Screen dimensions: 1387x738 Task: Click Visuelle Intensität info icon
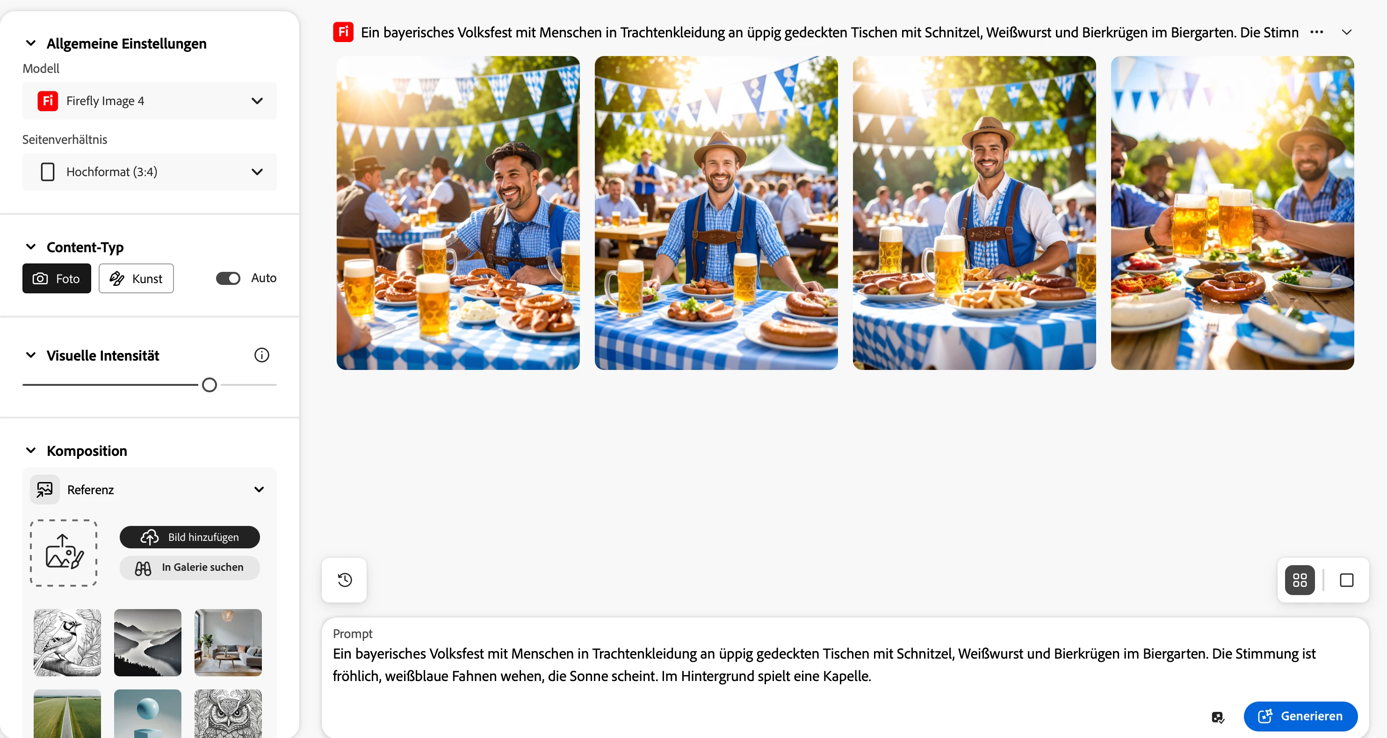coord(262,355)
